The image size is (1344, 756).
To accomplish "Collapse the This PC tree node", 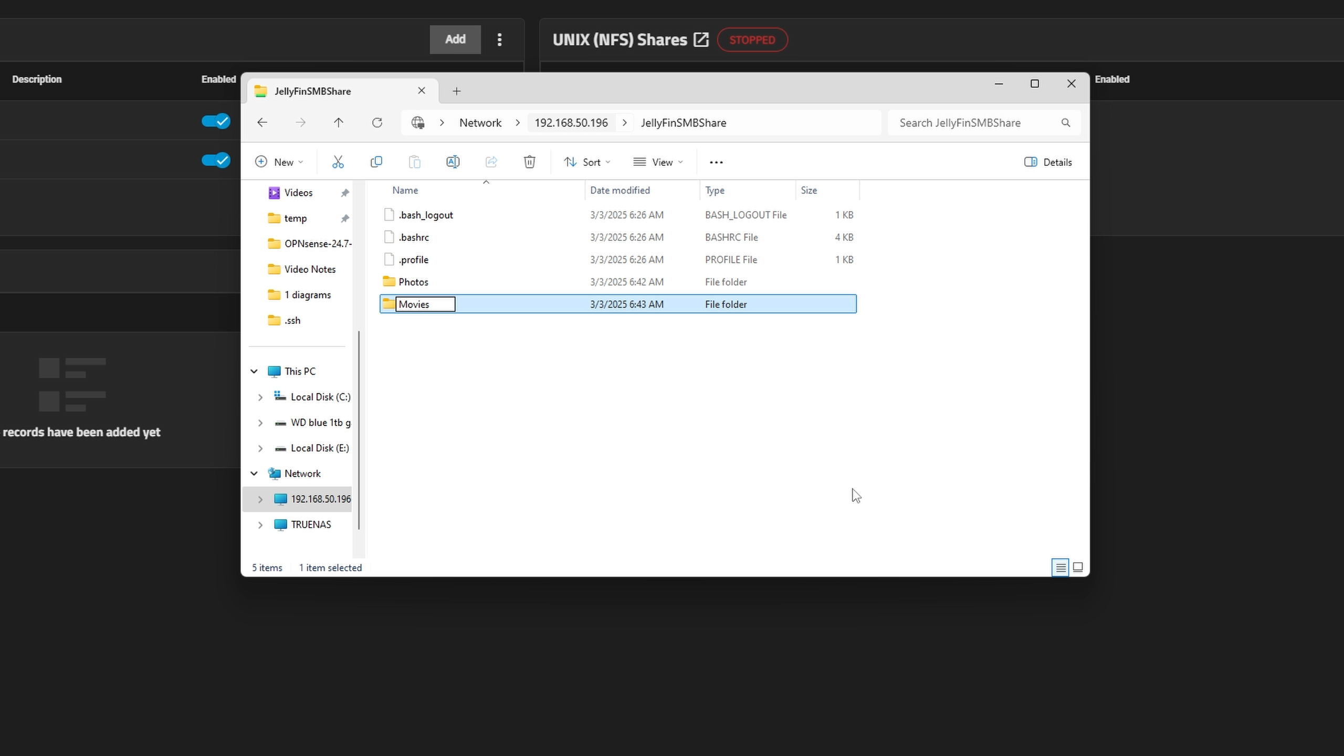I will 254,372.
